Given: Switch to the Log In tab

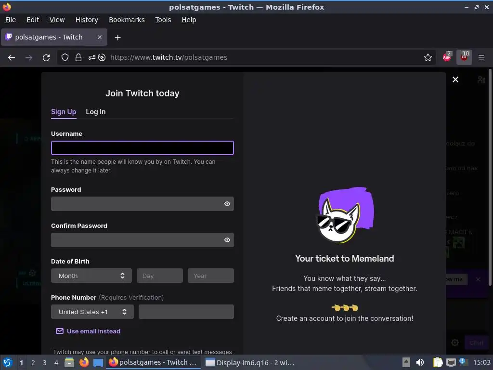Looking at the screenshot, I should (96, 112).
